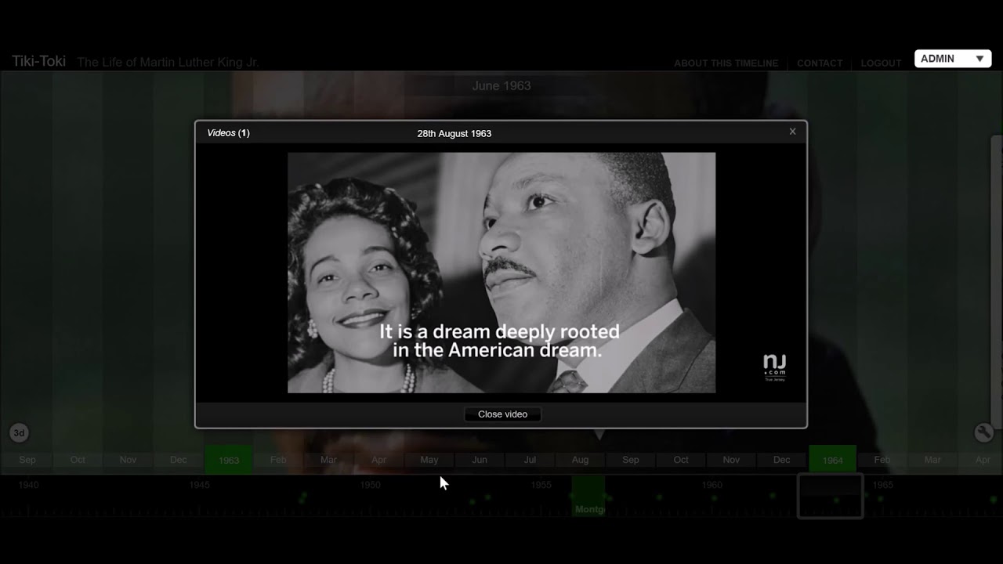
Task: Click the Martin Luther King video image
Action: [501, 273]
